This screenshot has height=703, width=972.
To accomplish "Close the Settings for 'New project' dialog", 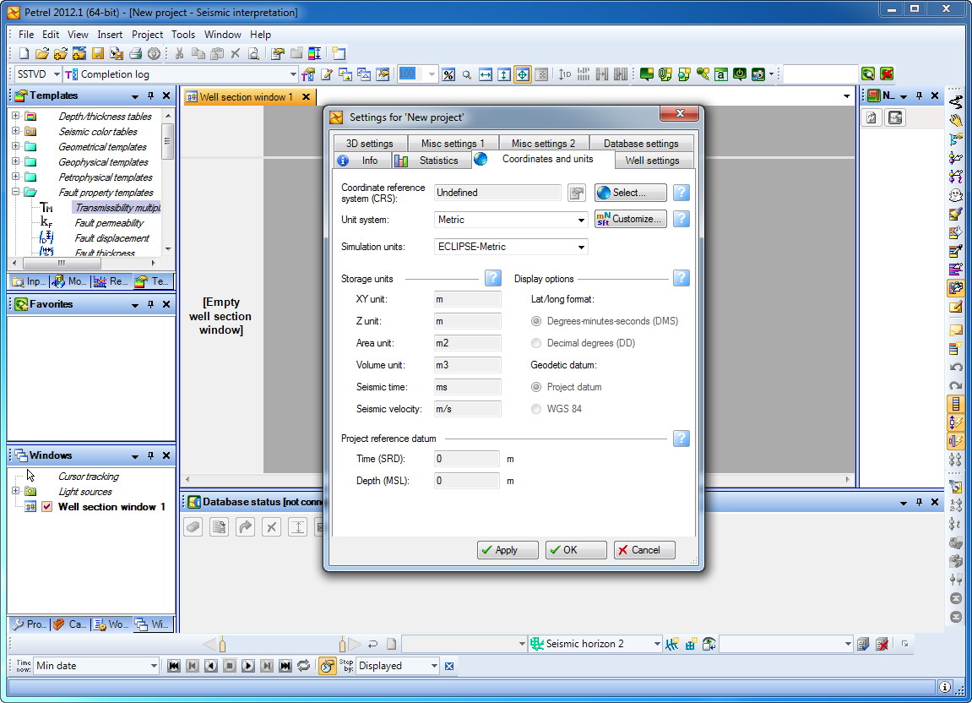I will coord(680,113).
